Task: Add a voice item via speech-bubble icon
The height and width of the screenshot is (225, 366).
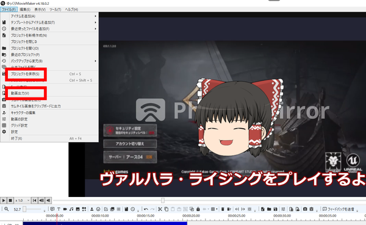Action: pos(52,209)
